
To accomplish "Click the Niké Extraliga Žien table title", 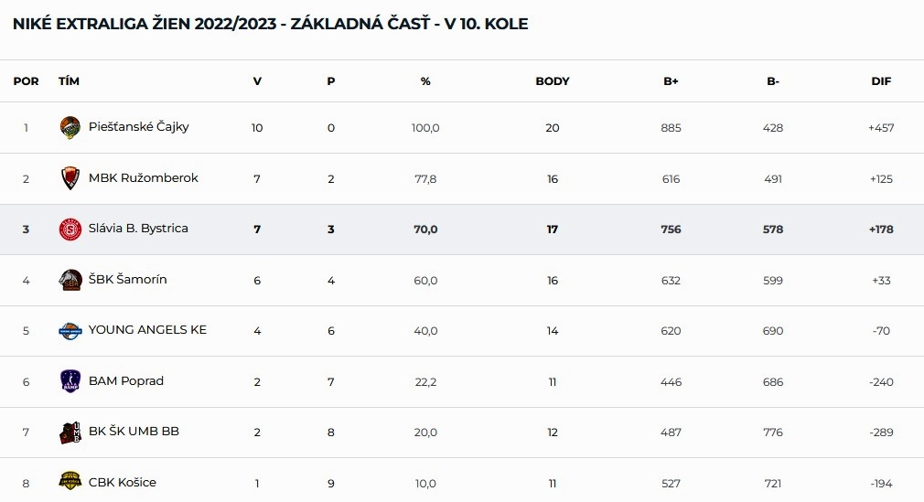I will (x=271, y=24).
